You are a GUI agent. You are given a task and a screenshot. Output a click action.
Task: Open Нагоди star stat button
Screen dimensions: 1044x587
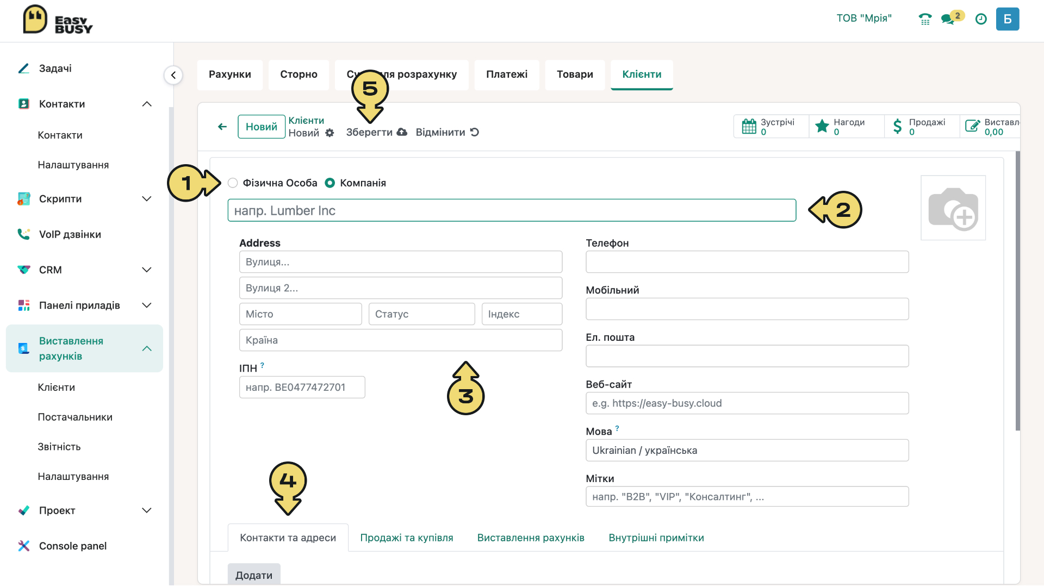pos(847,127)
